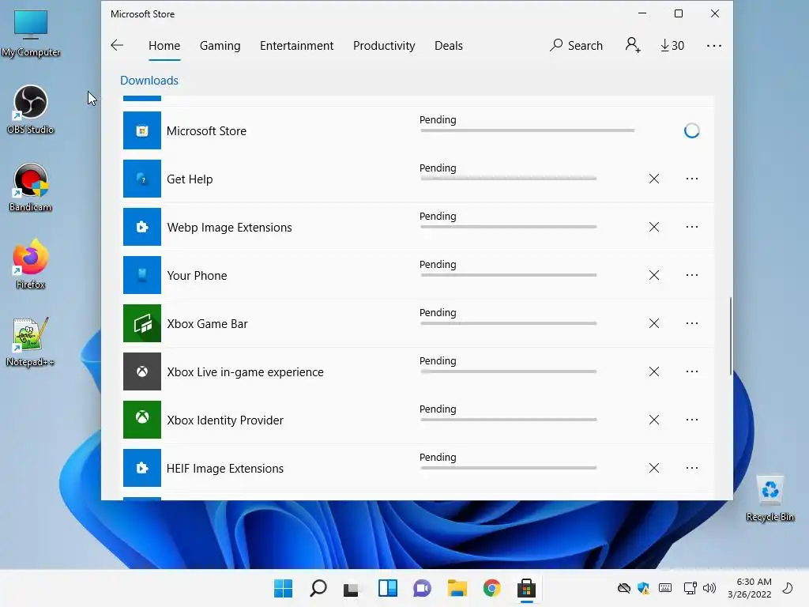809x607 pixels.
Task: Cancel the Get Help download
Action: pyautogui.click(x=653, y=179)
